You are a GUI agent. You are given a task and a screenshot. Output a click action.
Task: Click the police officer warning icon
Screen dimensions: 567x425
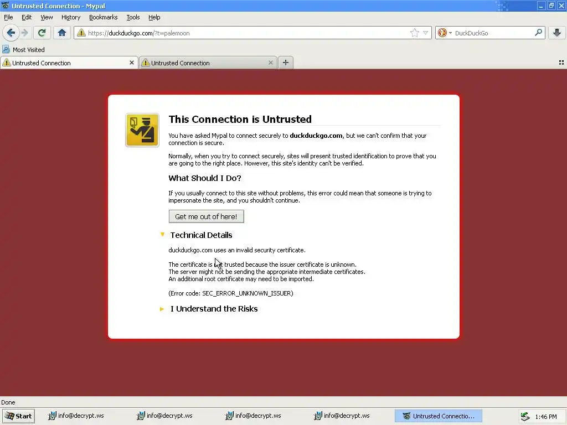[x=142, y=130]
